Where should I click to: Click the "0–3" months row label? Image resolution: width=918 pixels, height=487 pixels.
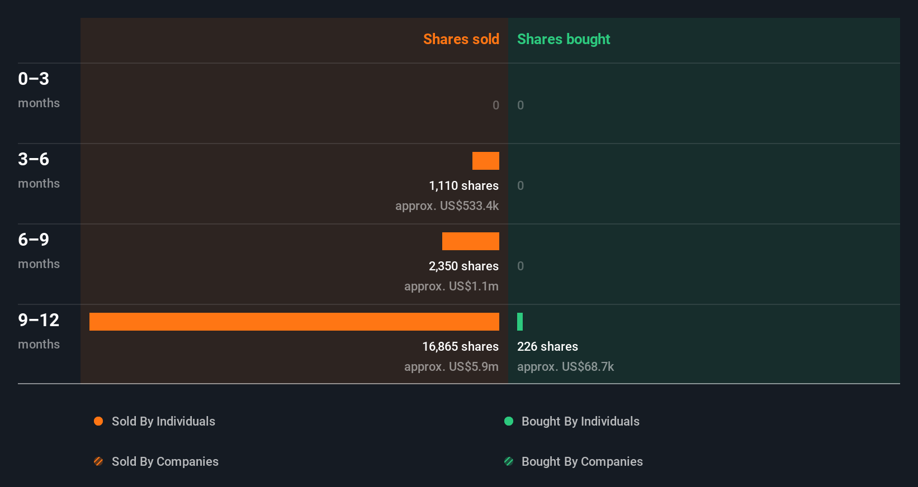(x=34, y=79)
